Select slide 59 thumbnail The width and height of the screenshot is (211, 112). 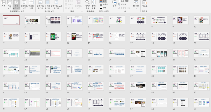click(180, 103)
